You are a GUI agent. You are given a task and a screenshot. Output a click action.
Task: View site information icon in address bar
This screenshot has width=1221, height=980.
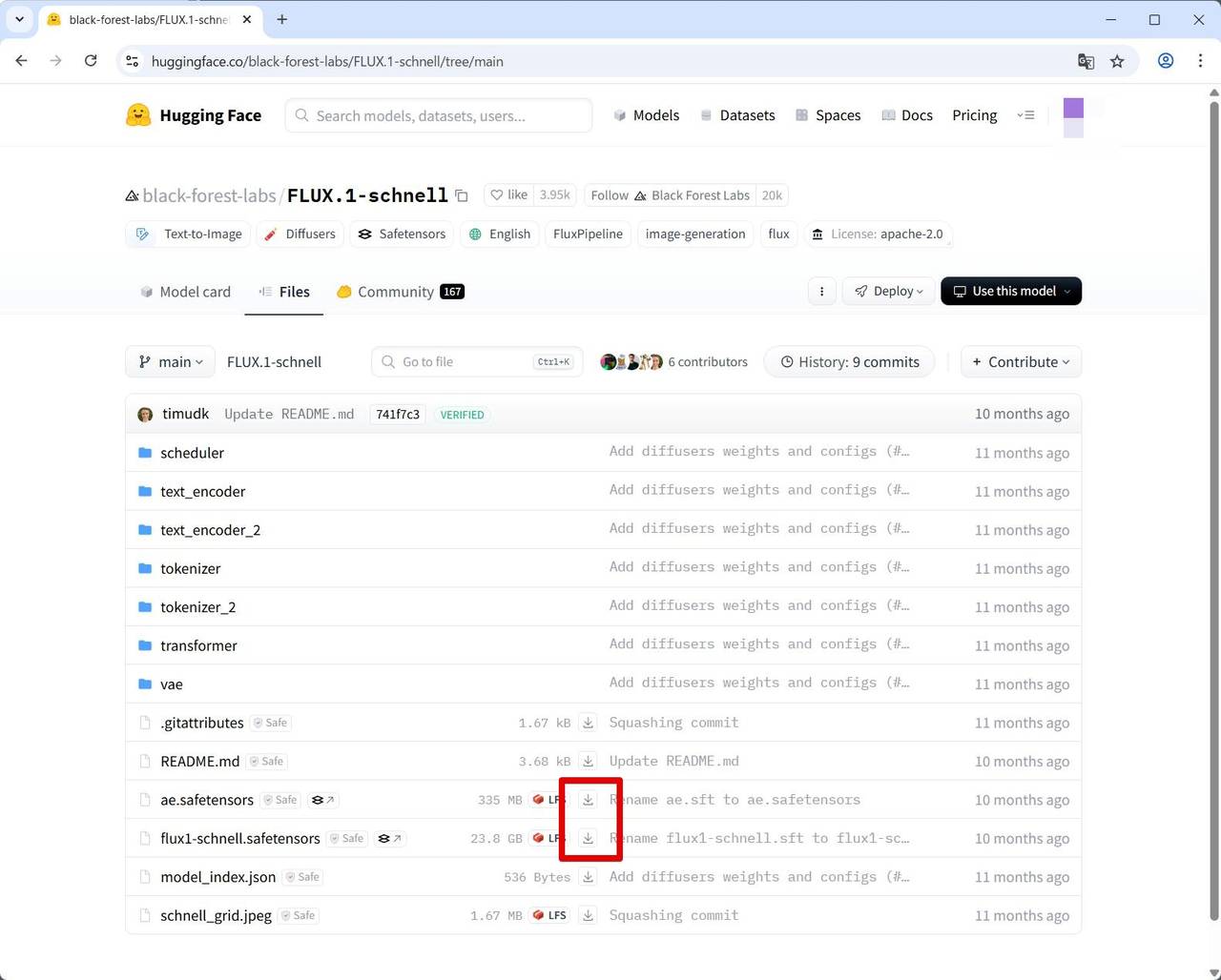click(133, 61)
